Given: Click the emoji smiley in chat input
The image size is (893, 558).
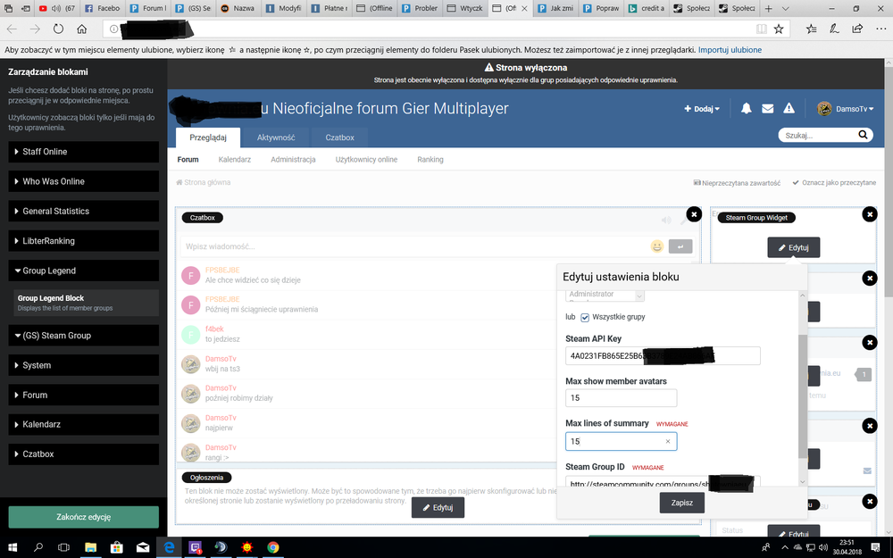Looking at the screenshot, I should click(657, 246).
